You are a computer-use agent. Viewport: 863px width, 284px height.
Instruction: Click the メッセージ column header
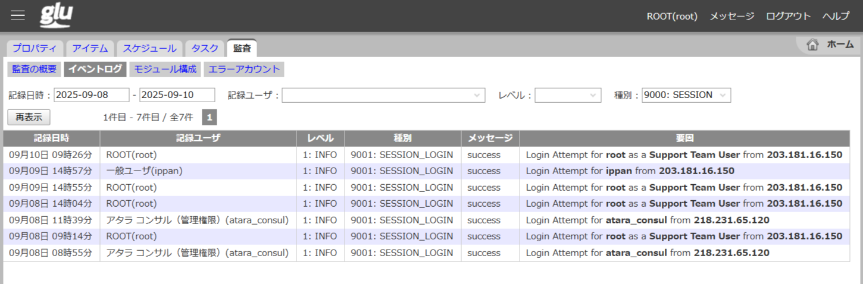tap(490, 138)
